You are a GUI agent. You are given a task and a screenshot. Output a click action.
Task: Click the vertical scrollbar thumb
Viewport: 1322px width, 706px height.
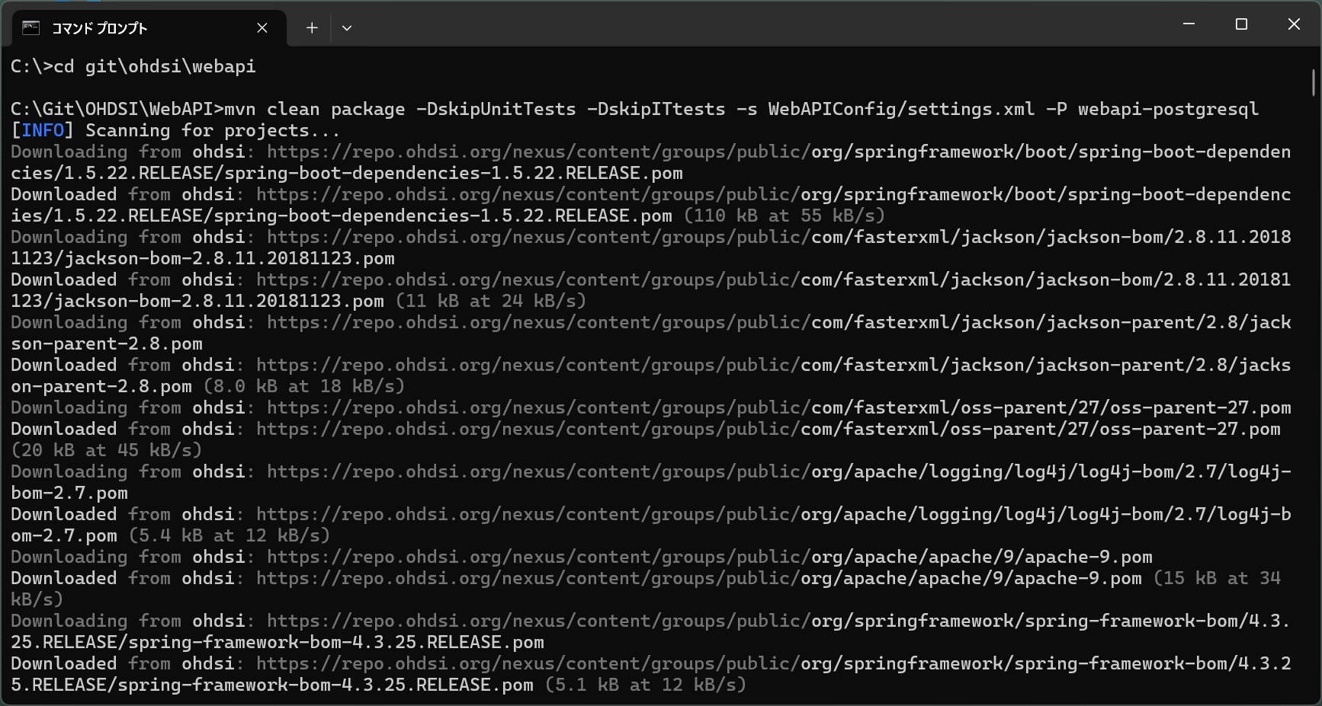tap(1314, 82)
